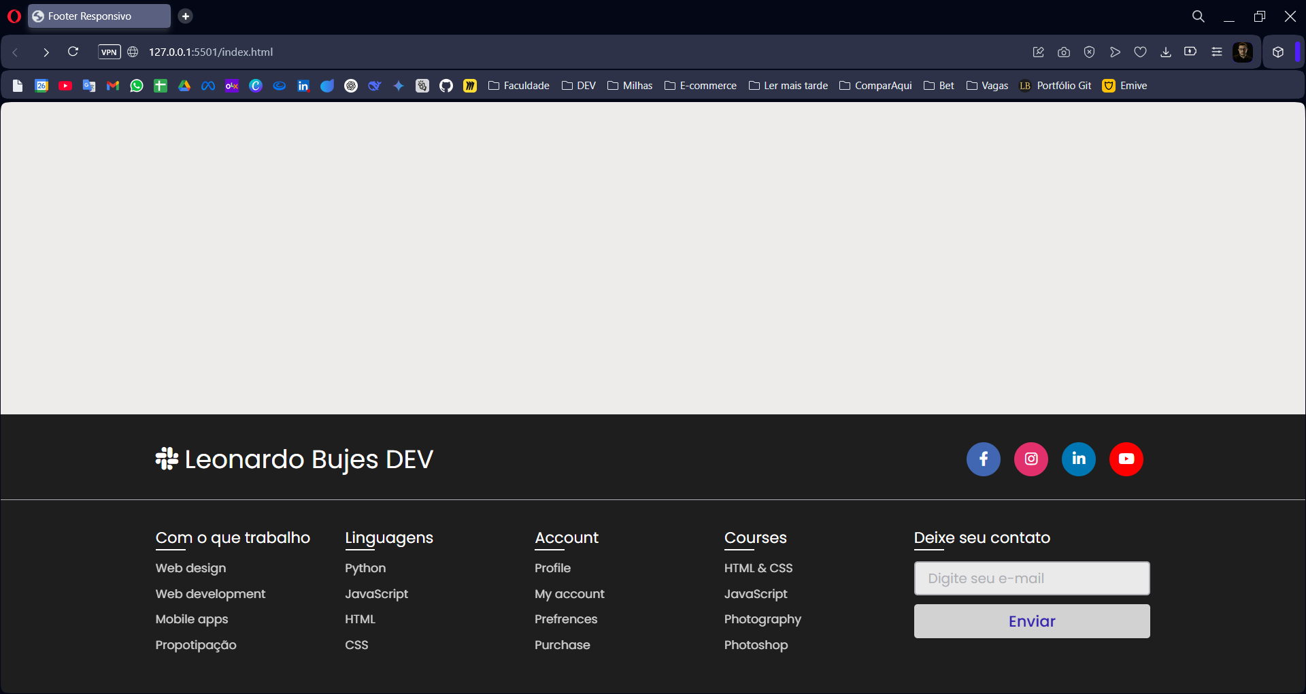
Task: Click the send (My Flow) arrow icon
Action: coord(1115,52)
